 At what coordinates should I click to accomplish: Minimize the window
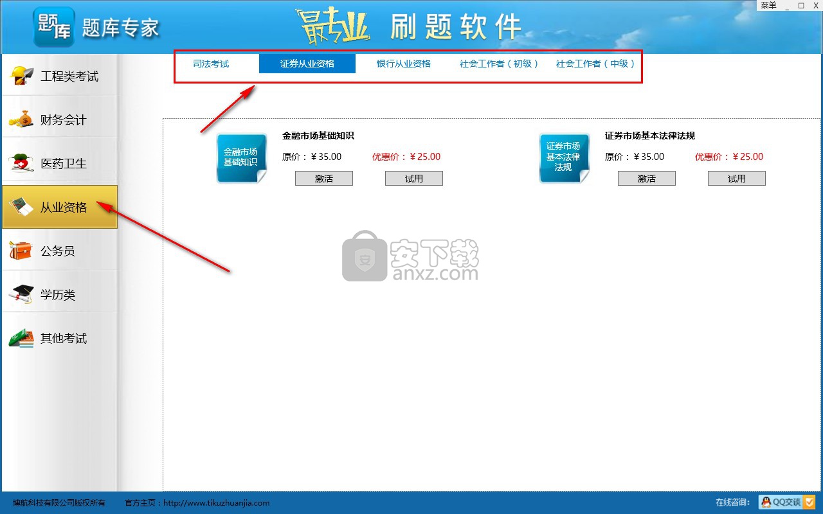[787, 5]
